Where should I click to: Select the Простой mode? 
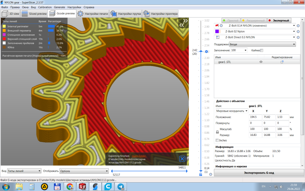coord(231,20)
